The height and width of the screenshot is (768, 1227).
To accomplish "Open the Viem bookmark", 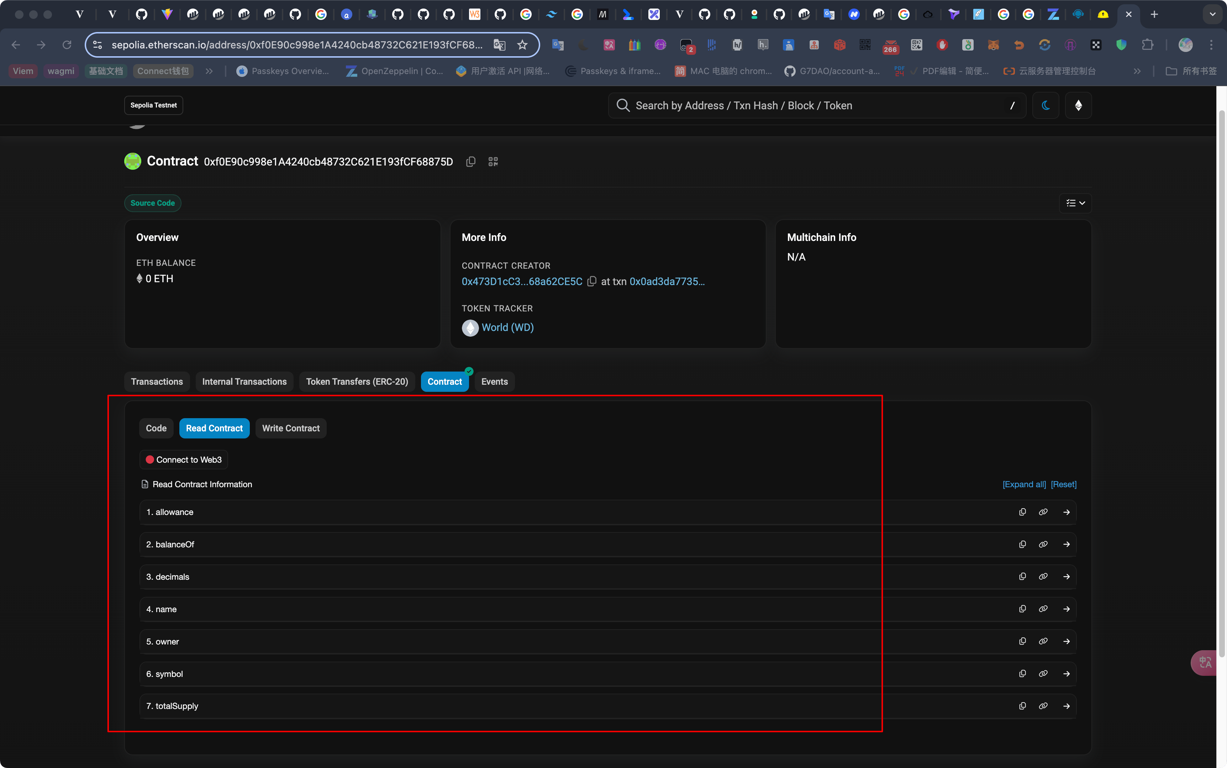I will click(23, 71).
